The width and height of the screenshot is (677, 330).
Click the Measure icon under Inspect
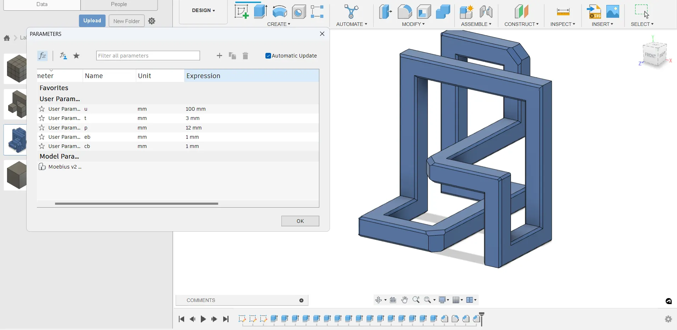(x=563, y=12)
